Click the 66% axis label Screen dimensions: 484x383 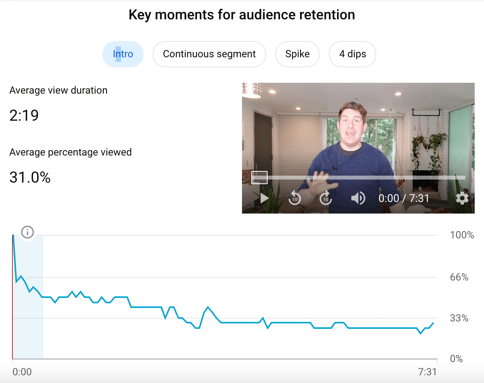click(459, 277)
